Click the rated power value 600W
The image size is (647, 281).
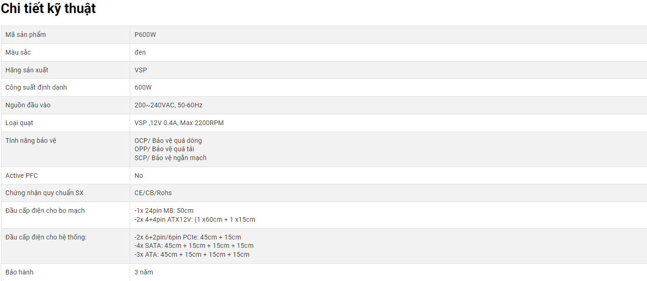[143, 87]
